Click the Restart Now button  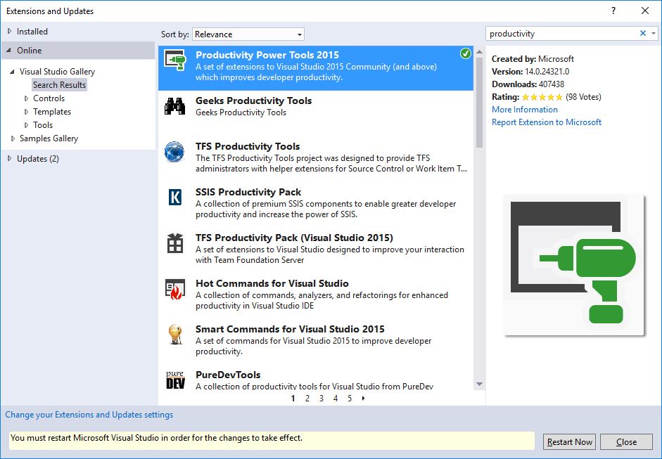pyautogui.click(x=570, y=441)
